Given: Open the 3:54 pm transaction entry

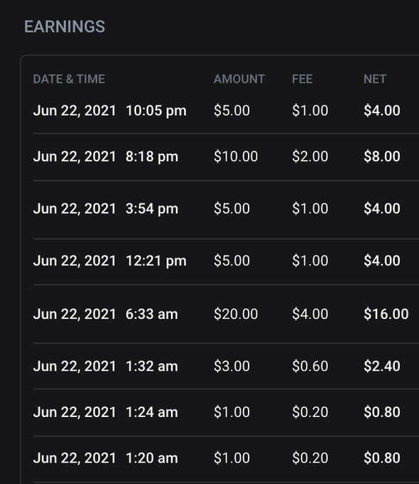Looking at the screenshot, I should [226, 209].
